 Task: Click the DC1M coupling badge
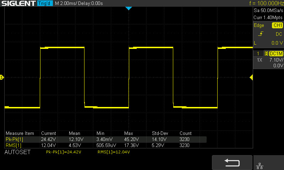[276, 53]
